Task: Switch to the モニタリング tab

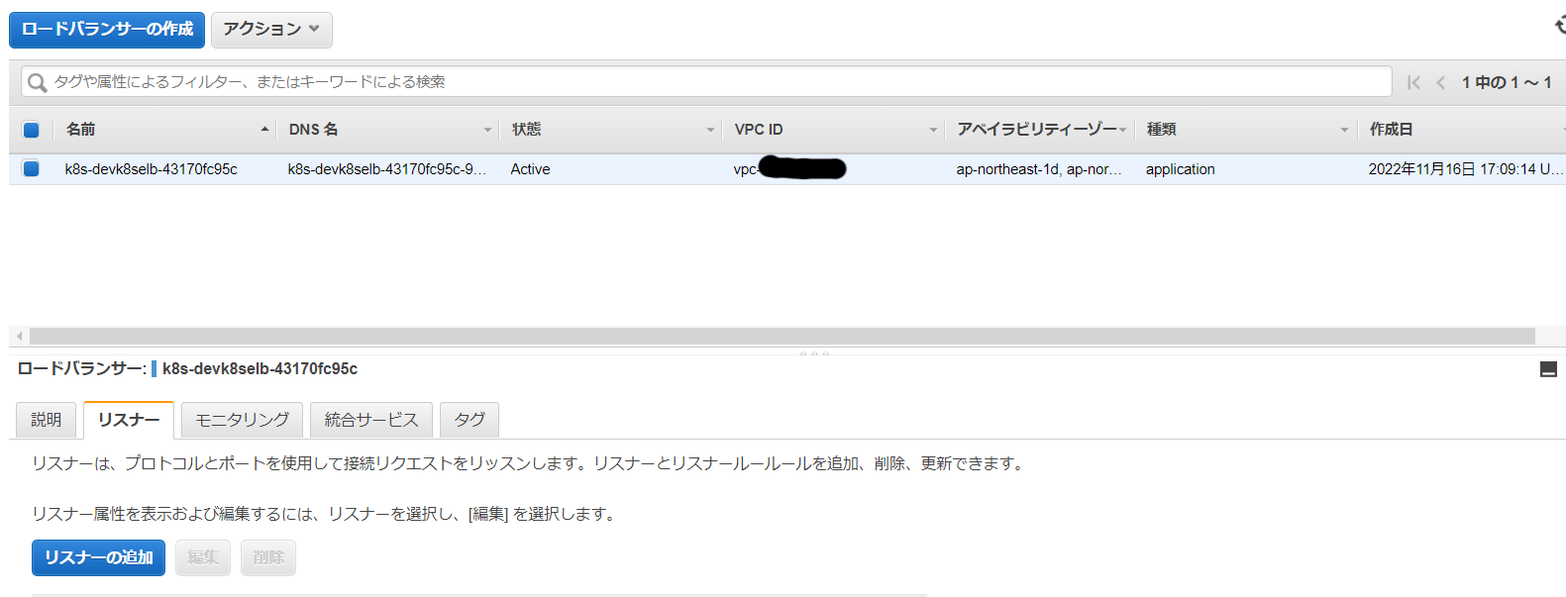Action: coord(242,420)
